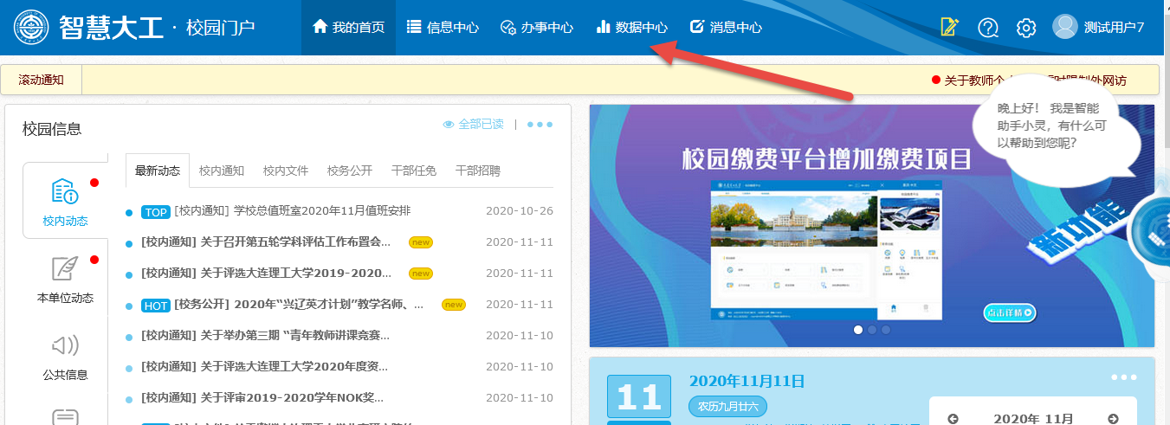This screenshot has width=1170, height=425.
Task: Click the 测试用户7 user avatar
Action: click(1064, 27)
